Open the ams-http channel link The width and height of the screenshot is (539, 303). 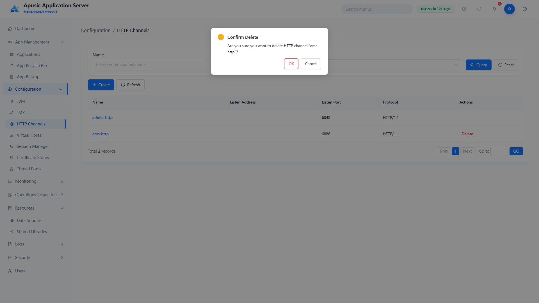click(101, 134)
